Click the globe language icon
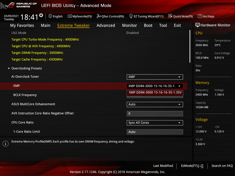Image resolution: width=235 pixels, height=176 pixels. pos(50,16)
